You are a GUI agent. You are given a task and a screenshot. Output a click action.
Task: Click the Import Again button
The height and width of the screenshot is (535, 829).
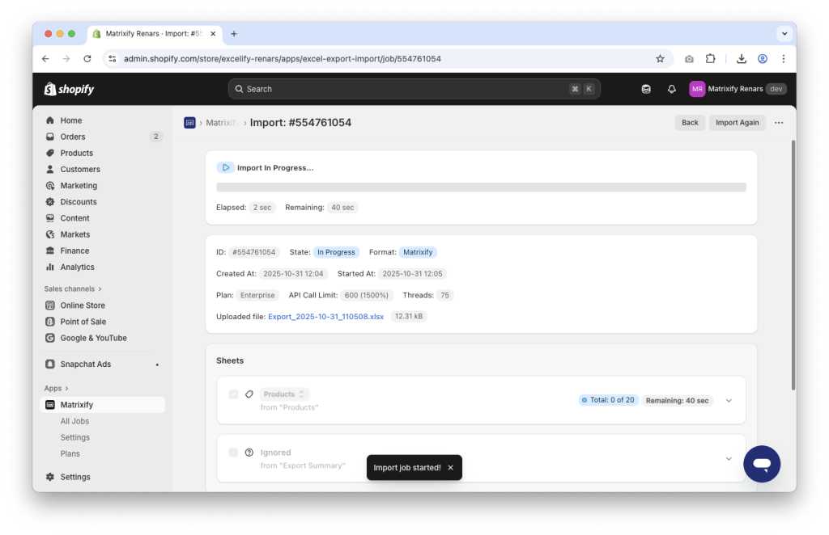(737, 122)
